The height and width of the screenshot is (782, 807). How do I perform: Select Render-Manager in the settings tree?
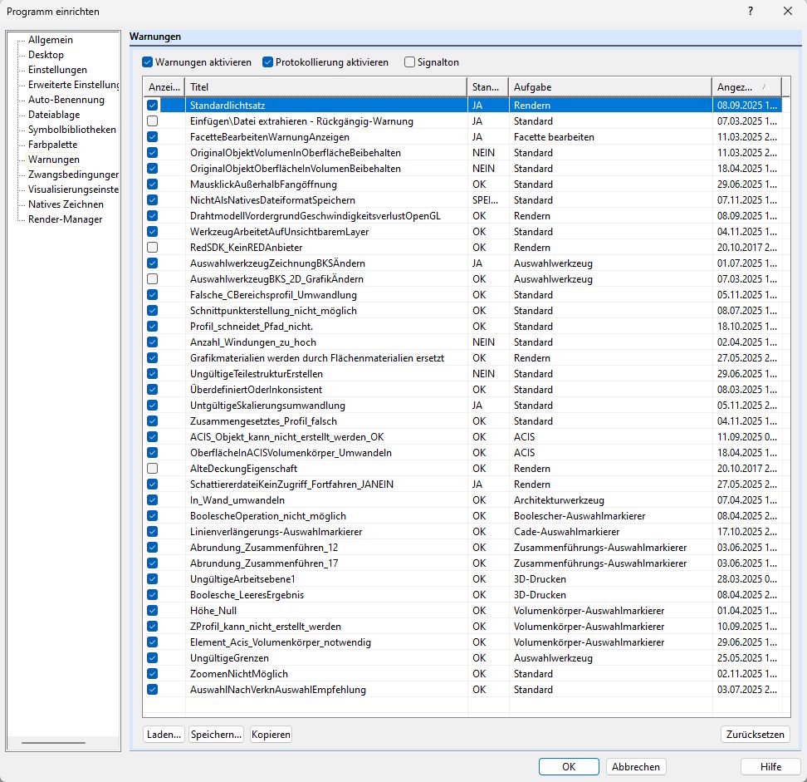point(65,219)
